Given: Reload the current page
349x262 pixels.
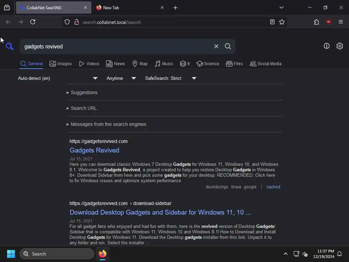Looking at the screenshot, I should [33, 22].
